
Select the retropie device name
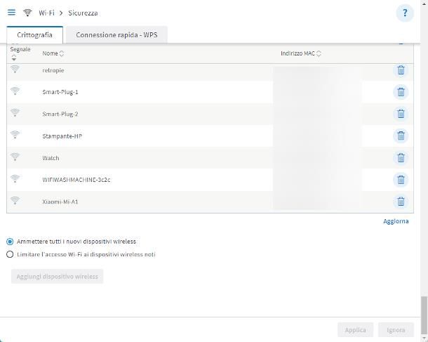(53, 70)
